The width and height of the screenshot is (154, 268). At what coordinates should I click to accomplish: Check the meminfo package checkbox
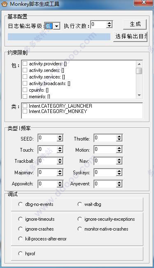click(25, 96)
